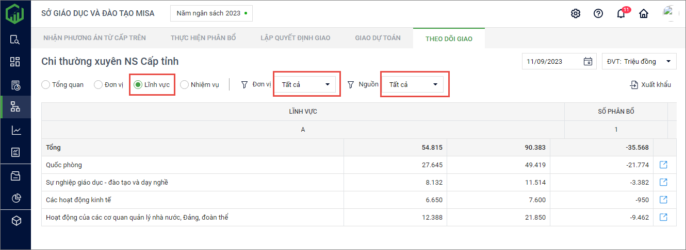Image resolution: width=686 pixels, height=250 pixels.
Task: Switch to the GIAO DỰ TOÁN tab
Action: (x=378, y=38)
